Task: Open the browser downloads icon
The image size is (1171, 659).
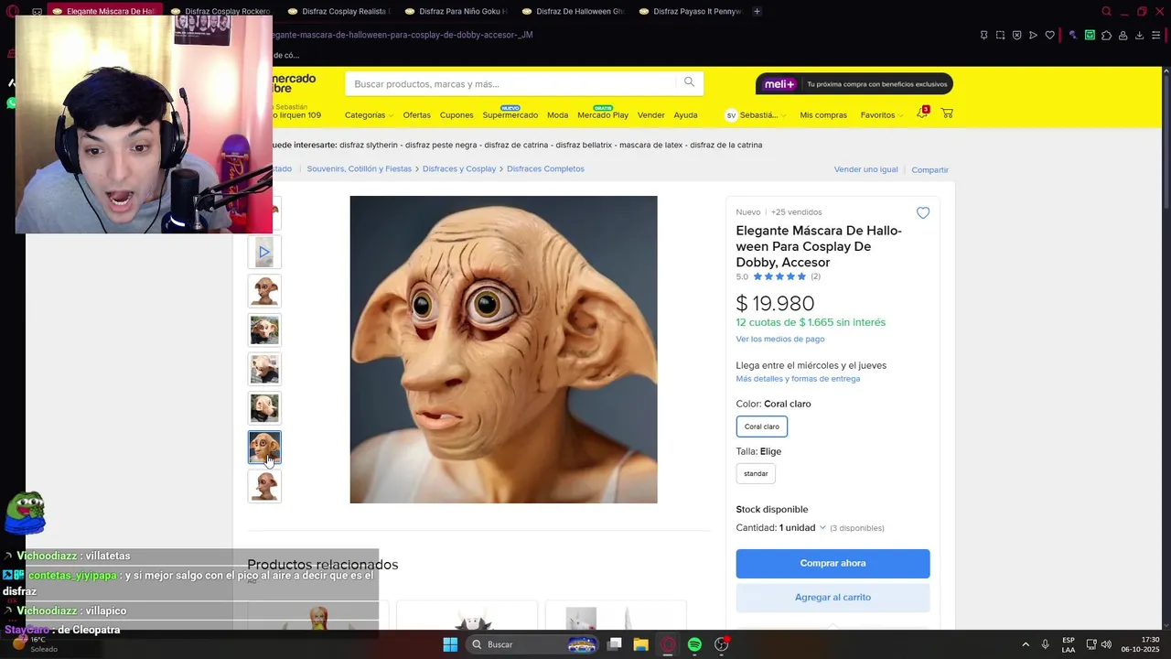Action: (x=1139, y=35)
